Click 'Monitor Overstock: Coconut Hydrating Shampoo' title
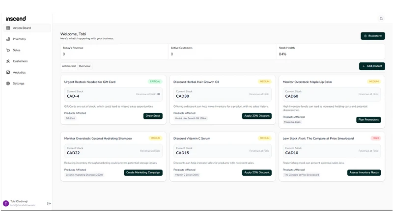393x221 pixels. (98, 138)
